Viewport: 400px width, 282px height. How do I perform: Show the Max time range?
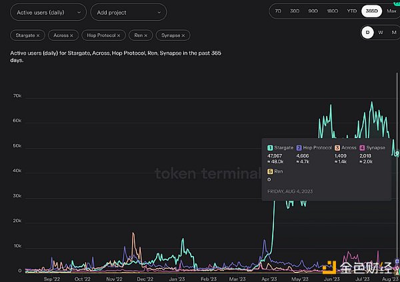click(x=391, y=11)
